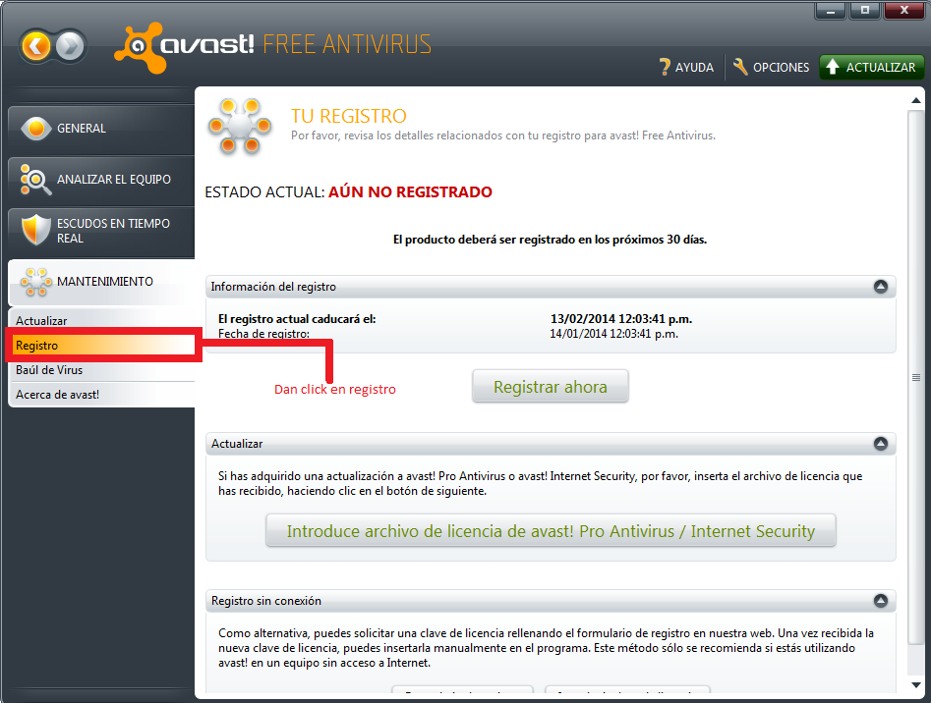931x703 pixels.
Task: Click the question mark help icon
Action: 665,67
